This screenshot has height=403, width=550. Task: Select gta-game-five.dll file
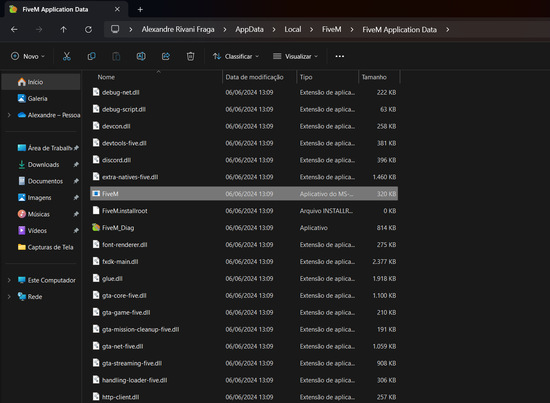(244, 313)
